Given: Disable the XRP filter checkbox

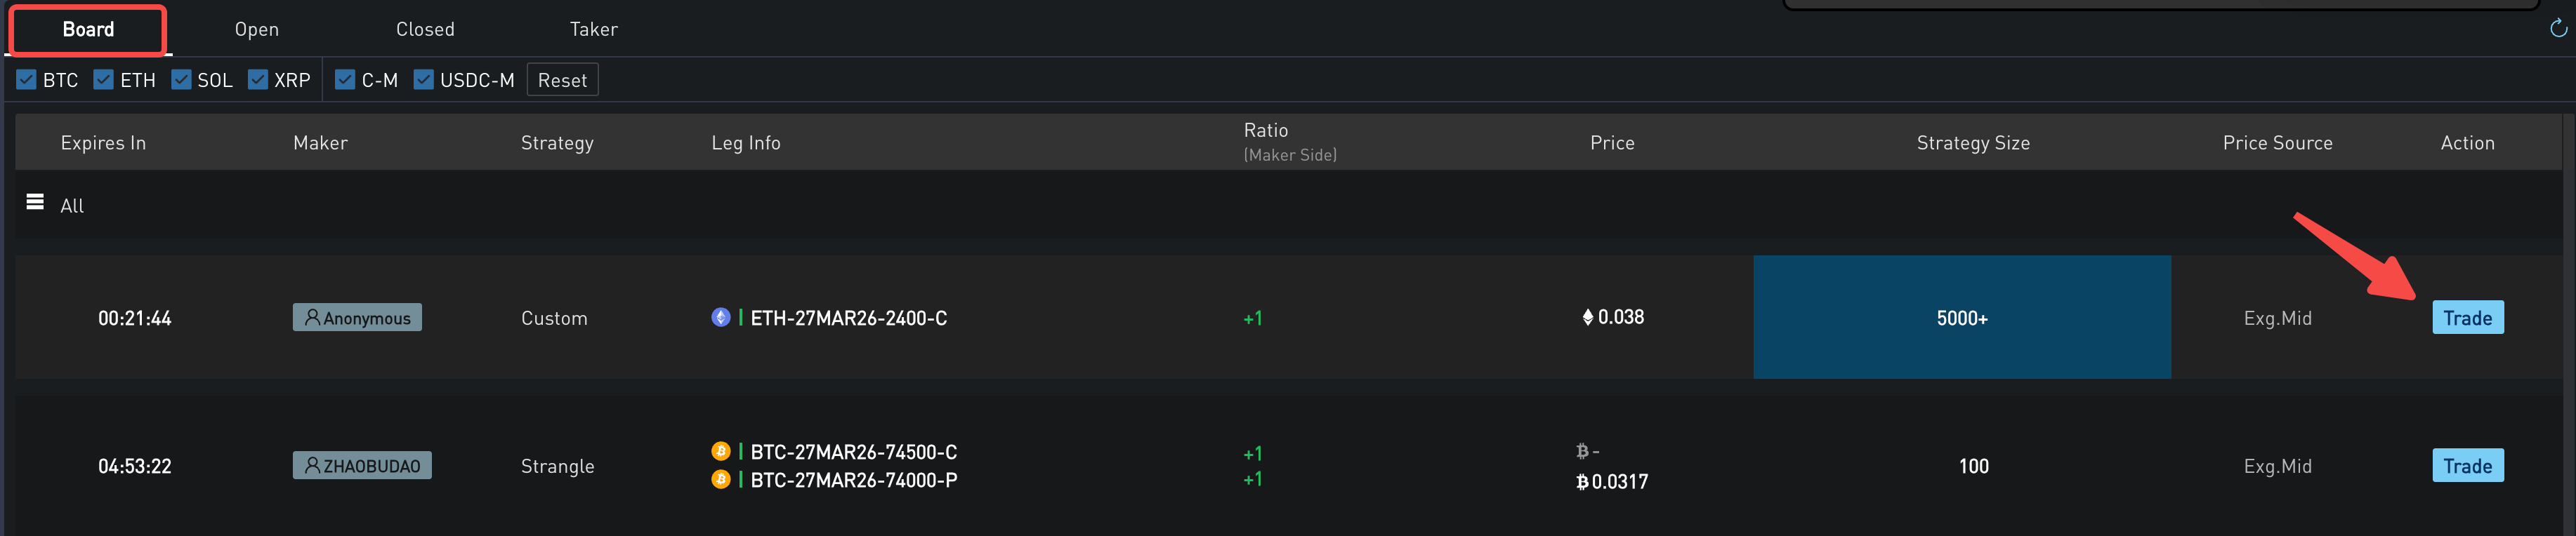Looking at the screenshot, I should pyautogui.click(x=258, y=80).
